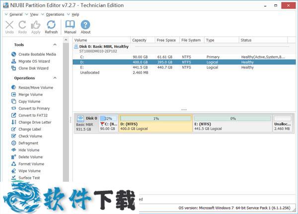The image size is (298, 214).
Task: Click the 395.0 GB free space cell
Action: point(165,62)
